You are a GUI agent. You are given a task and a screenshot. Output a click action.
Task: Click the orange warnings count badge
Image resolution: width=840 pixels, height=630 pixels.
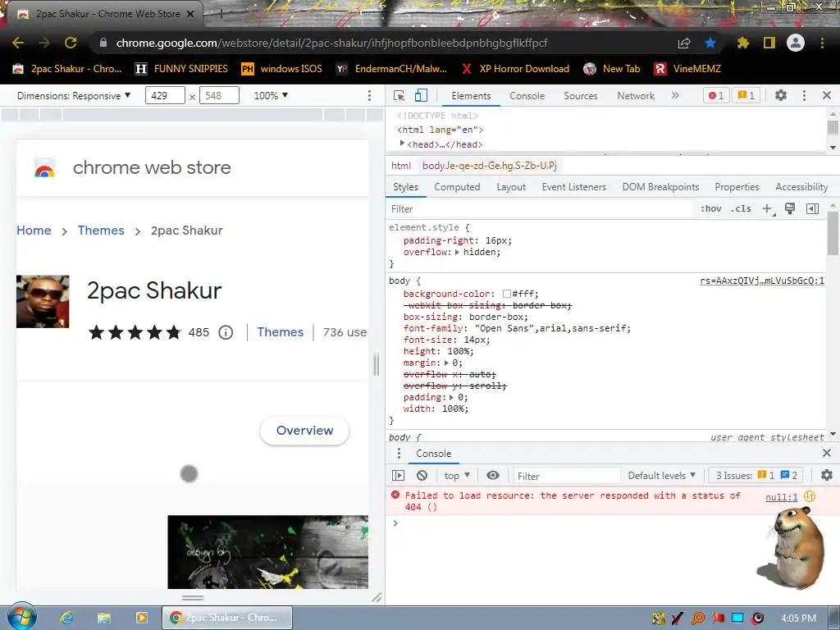(746, 95)
